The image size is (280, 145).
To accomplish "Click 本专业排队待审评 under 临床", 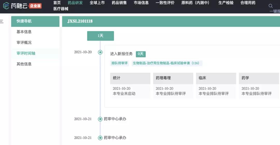I will pyautogui.click(x=214, y=94).
